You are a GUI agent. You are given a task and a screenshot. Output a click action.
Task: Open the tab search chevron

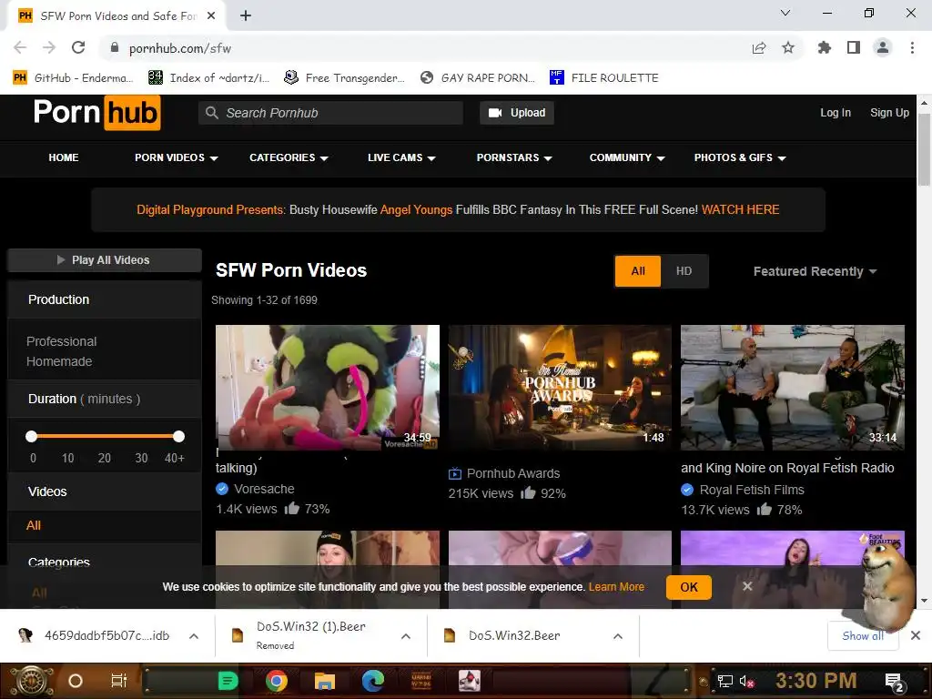[785, 13]
